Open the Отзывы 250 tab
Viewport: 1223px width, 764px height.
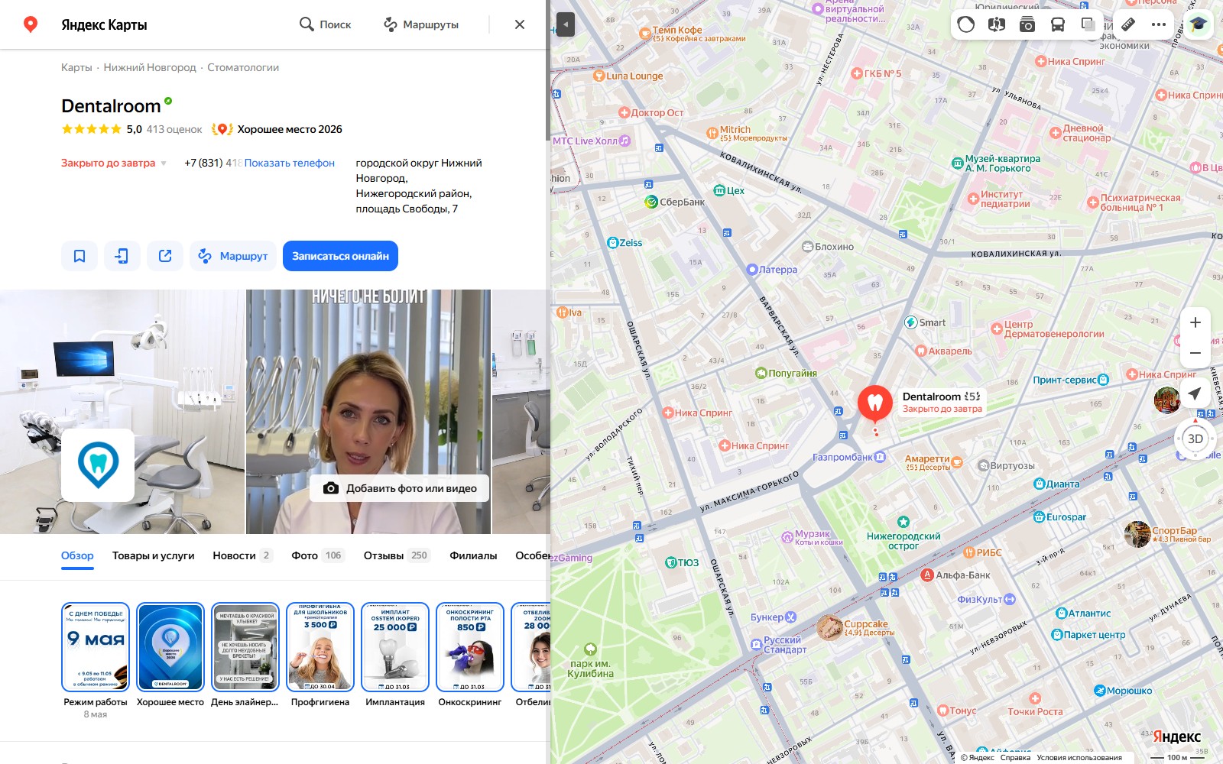pyautogui.click(x=397, y=555)
